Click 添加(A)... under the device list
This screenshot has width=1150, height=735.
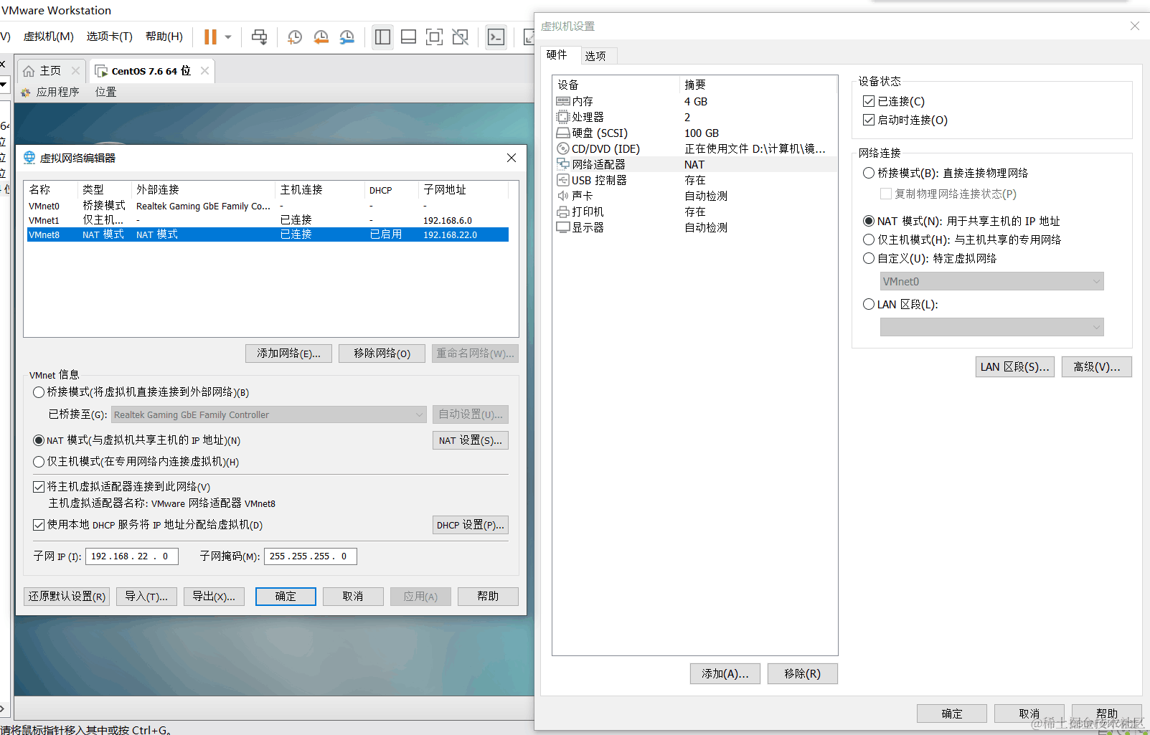[x=725, y=674]
